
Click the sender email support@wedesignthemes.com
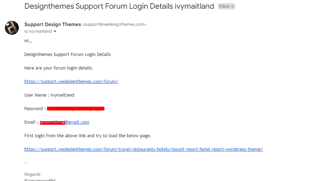point(114,24)
